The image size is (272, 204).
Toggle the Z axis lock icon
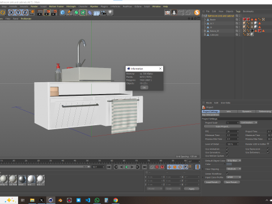tap(25, 12)
